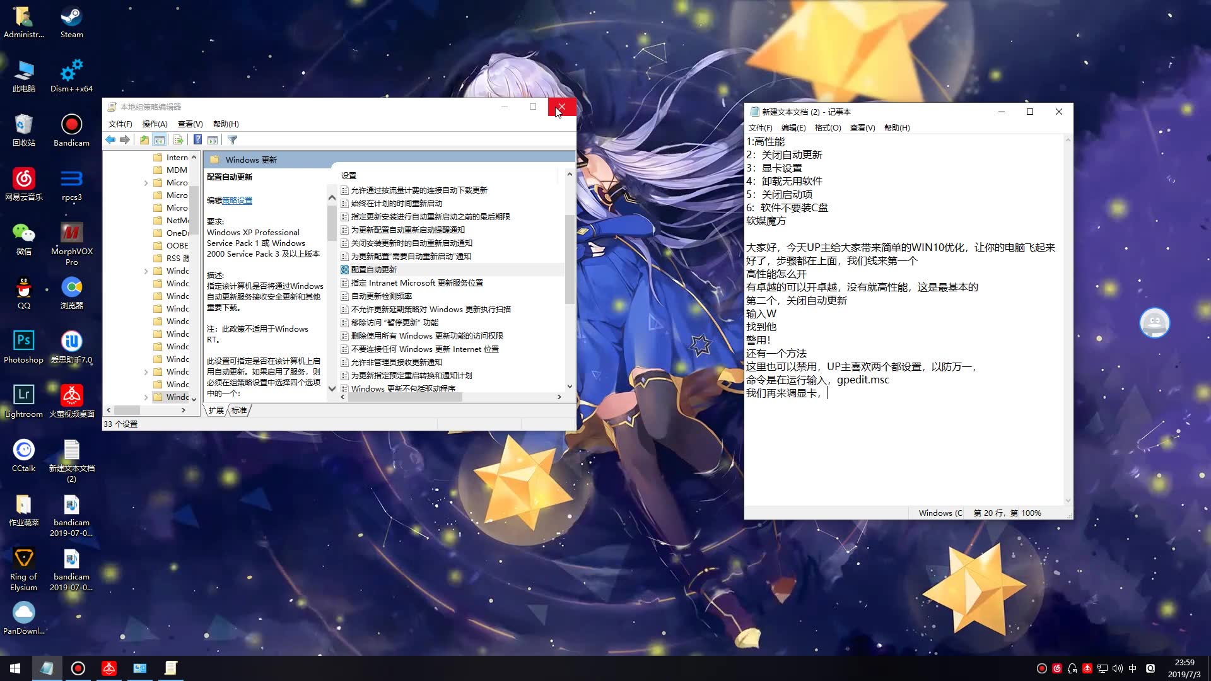Open rpcs3 desktop icon
This screenshot has width=1211, height=681.
click(x=71, y=185)
